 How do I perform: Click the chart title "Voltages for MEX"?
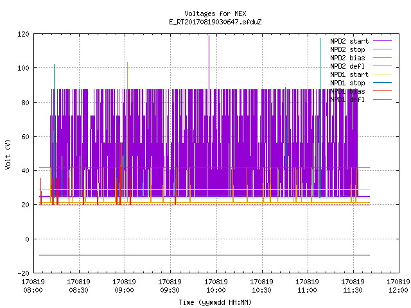pos(215,13)
